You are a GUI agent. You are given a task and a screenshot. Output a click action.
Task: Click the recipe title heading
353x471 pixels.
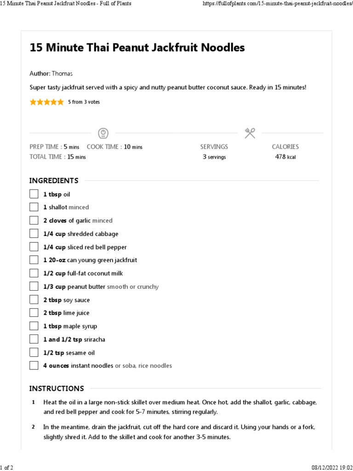click(x=137, y=48)
